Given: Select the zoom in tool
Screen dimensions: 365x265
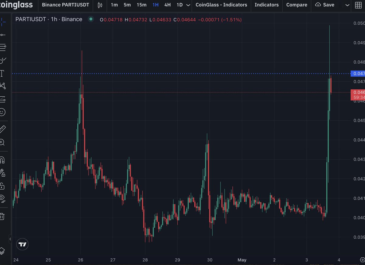Looking at the screenshot, I should 2,142.
